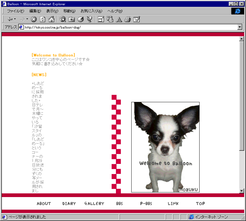
Task: Open the Forward button history dropdown arrow
Action: click(x=27, y=19)
